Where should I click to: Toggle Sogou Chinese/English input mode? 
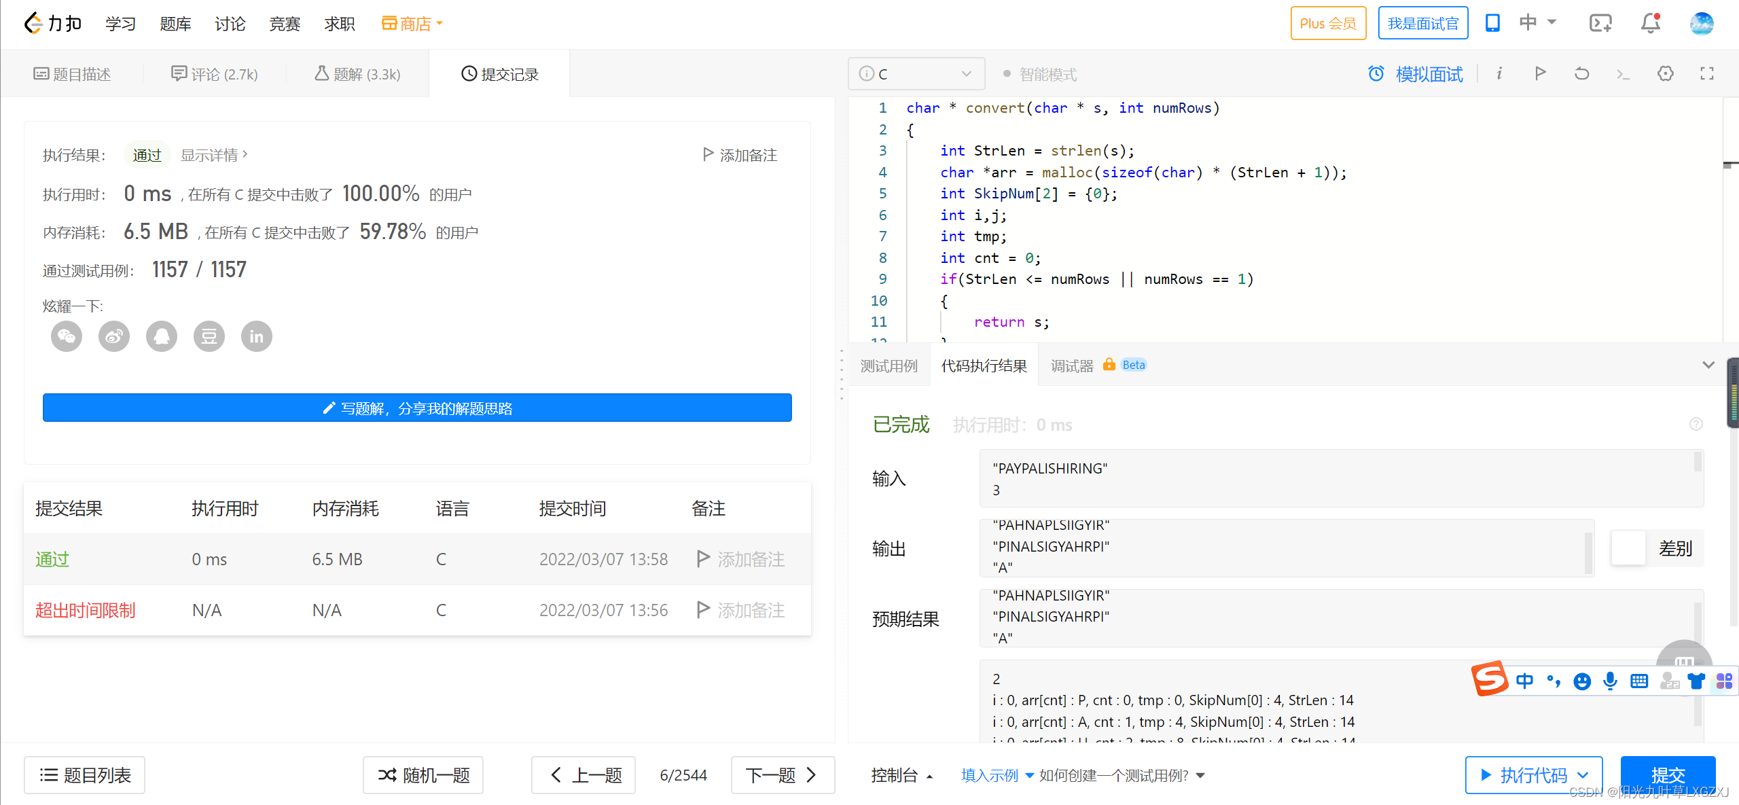pyautogui.click(x=1524, y=681)
